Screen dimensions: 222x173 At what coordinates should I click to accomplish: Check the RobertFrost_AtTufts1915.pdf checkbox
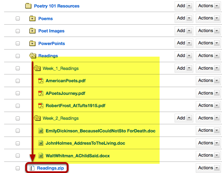pyautogui.click(x=18, y=106)
